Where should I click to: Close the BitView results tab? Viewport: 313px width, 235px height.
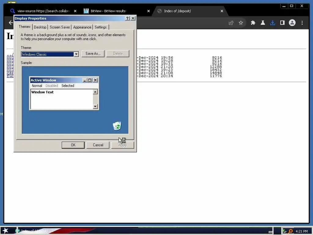point(149,11)
